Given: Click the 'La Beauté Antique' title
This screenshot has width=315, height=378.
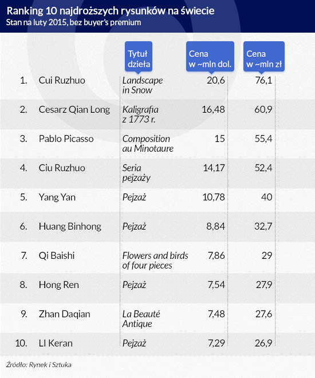Looking at the screenshot, I should point(141,318).
